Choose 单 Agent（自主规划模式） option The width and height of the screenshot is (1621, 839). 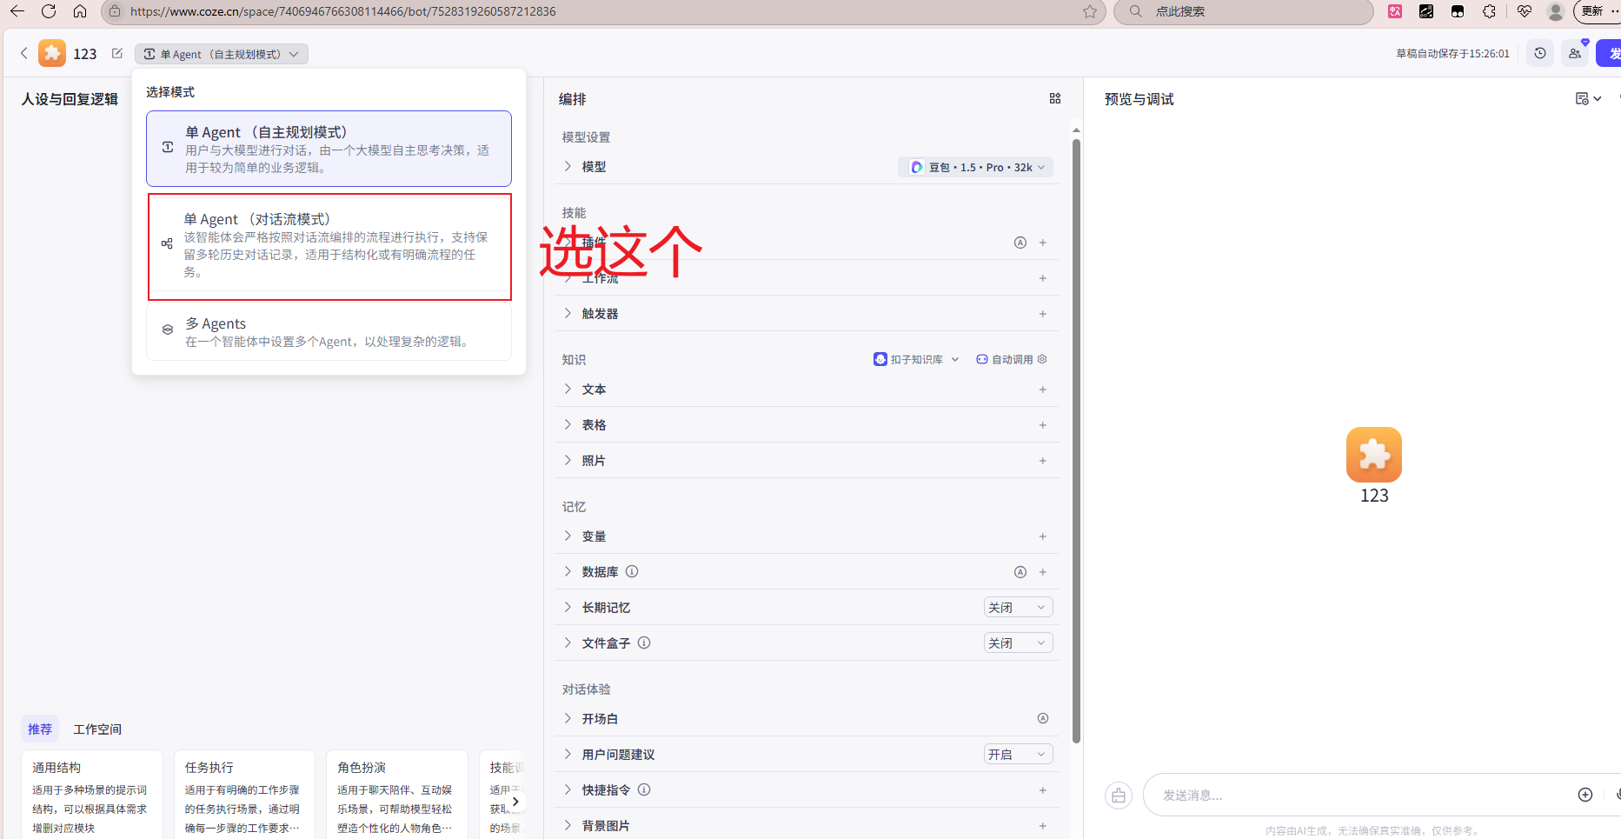tap(329, 149)
